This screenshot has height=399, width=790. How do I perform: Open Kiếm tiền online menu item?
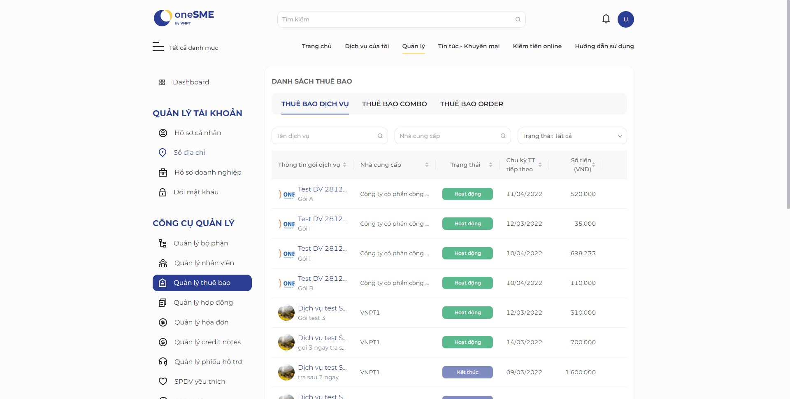tap(537, 46)
